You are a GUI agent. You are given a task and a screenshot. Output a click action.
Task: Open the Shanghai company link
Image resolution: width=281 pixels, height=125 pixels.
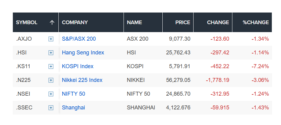point(73,108)
